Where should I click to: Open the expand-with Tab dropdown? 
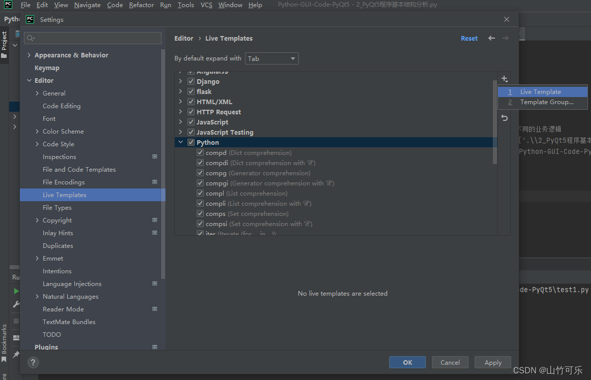tap(272, 58)
